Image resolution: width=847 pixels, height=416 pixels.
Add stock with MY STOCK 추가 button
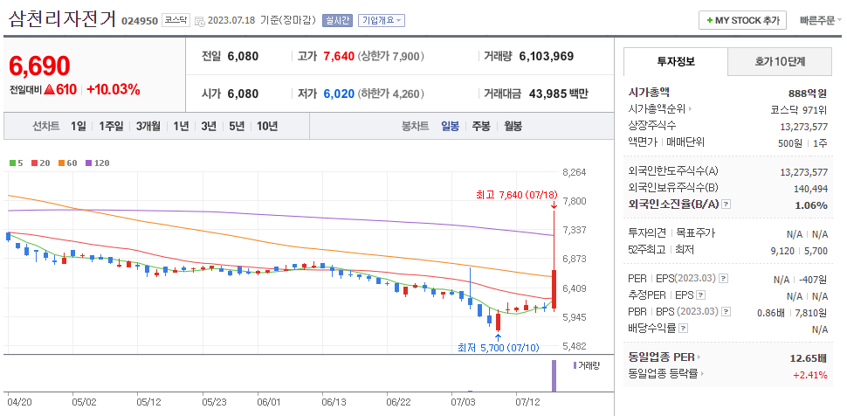pyautogui.click(x=743, y=21)
